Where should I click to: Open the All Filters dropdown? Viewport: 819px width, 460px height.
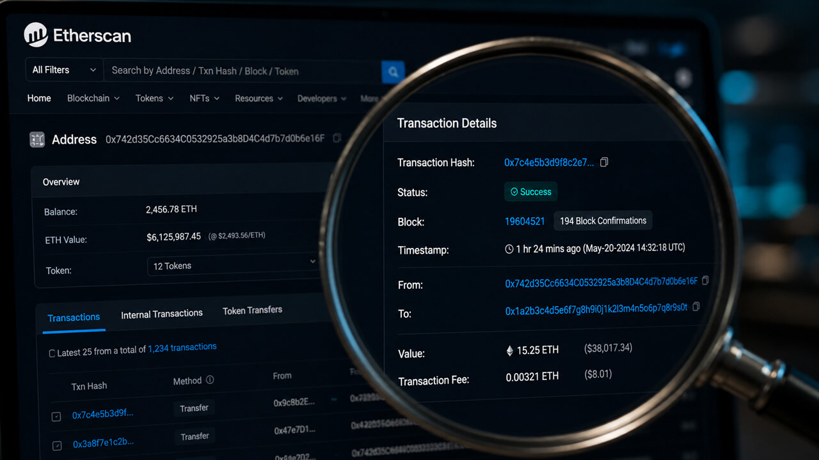pyautogui.click(x=65, y=70)
